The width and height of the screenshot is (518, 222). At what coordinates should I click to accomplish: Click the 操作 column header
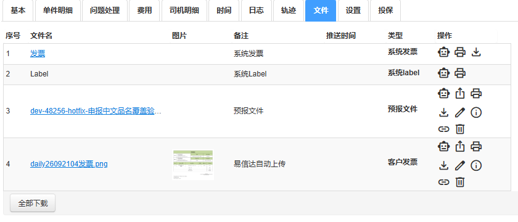(445, 36)
